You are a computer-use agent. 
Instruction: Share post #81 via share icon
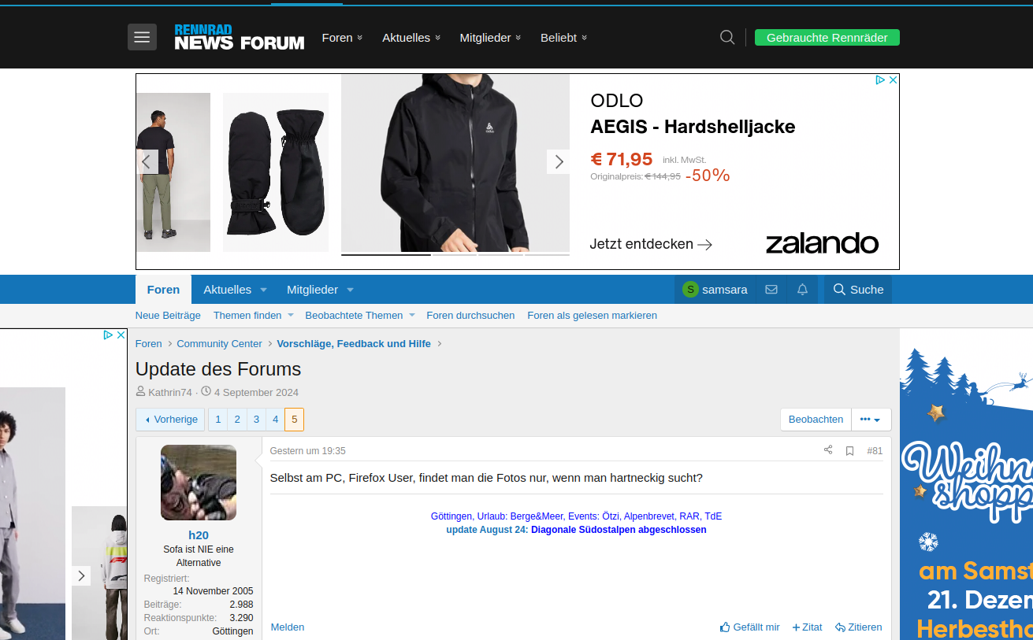click(828, 450)
